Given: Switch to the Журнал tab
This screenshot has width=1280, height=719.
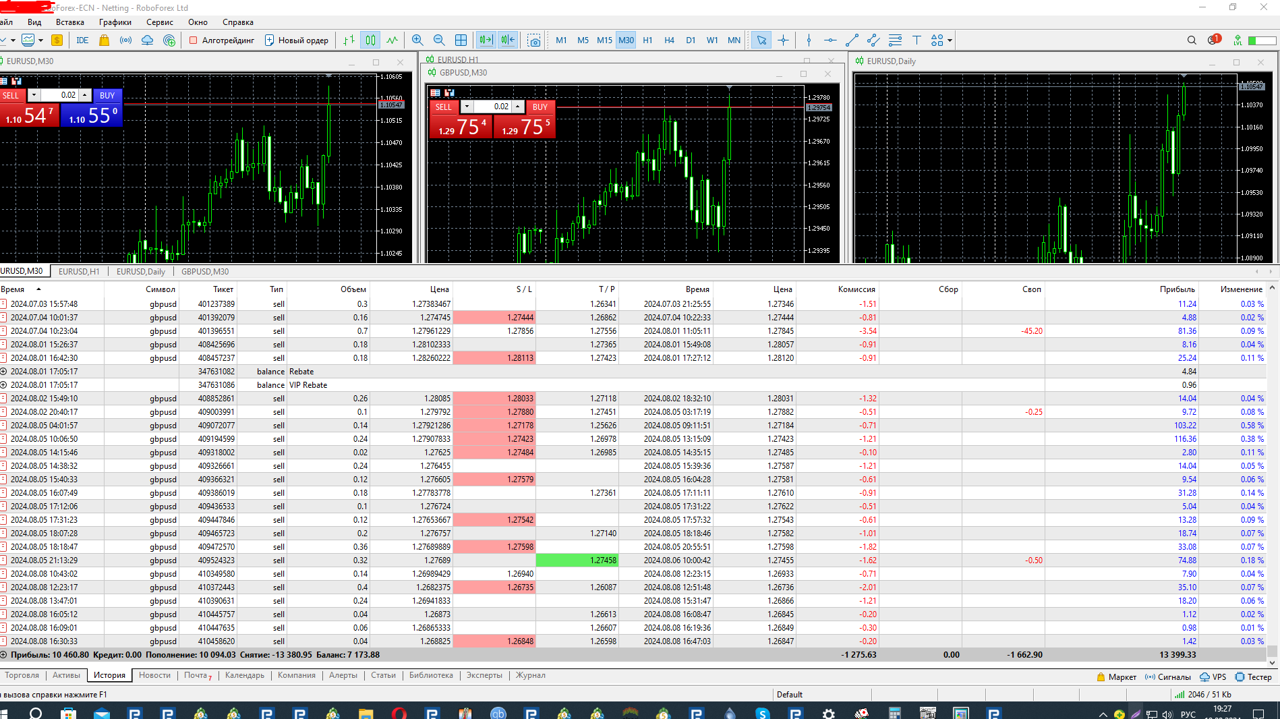Looking at the screenshot, I should pyautogui.click(x=531, y=675).
